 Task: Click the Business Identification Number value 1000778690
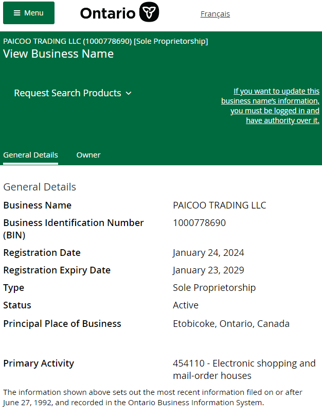199,223
